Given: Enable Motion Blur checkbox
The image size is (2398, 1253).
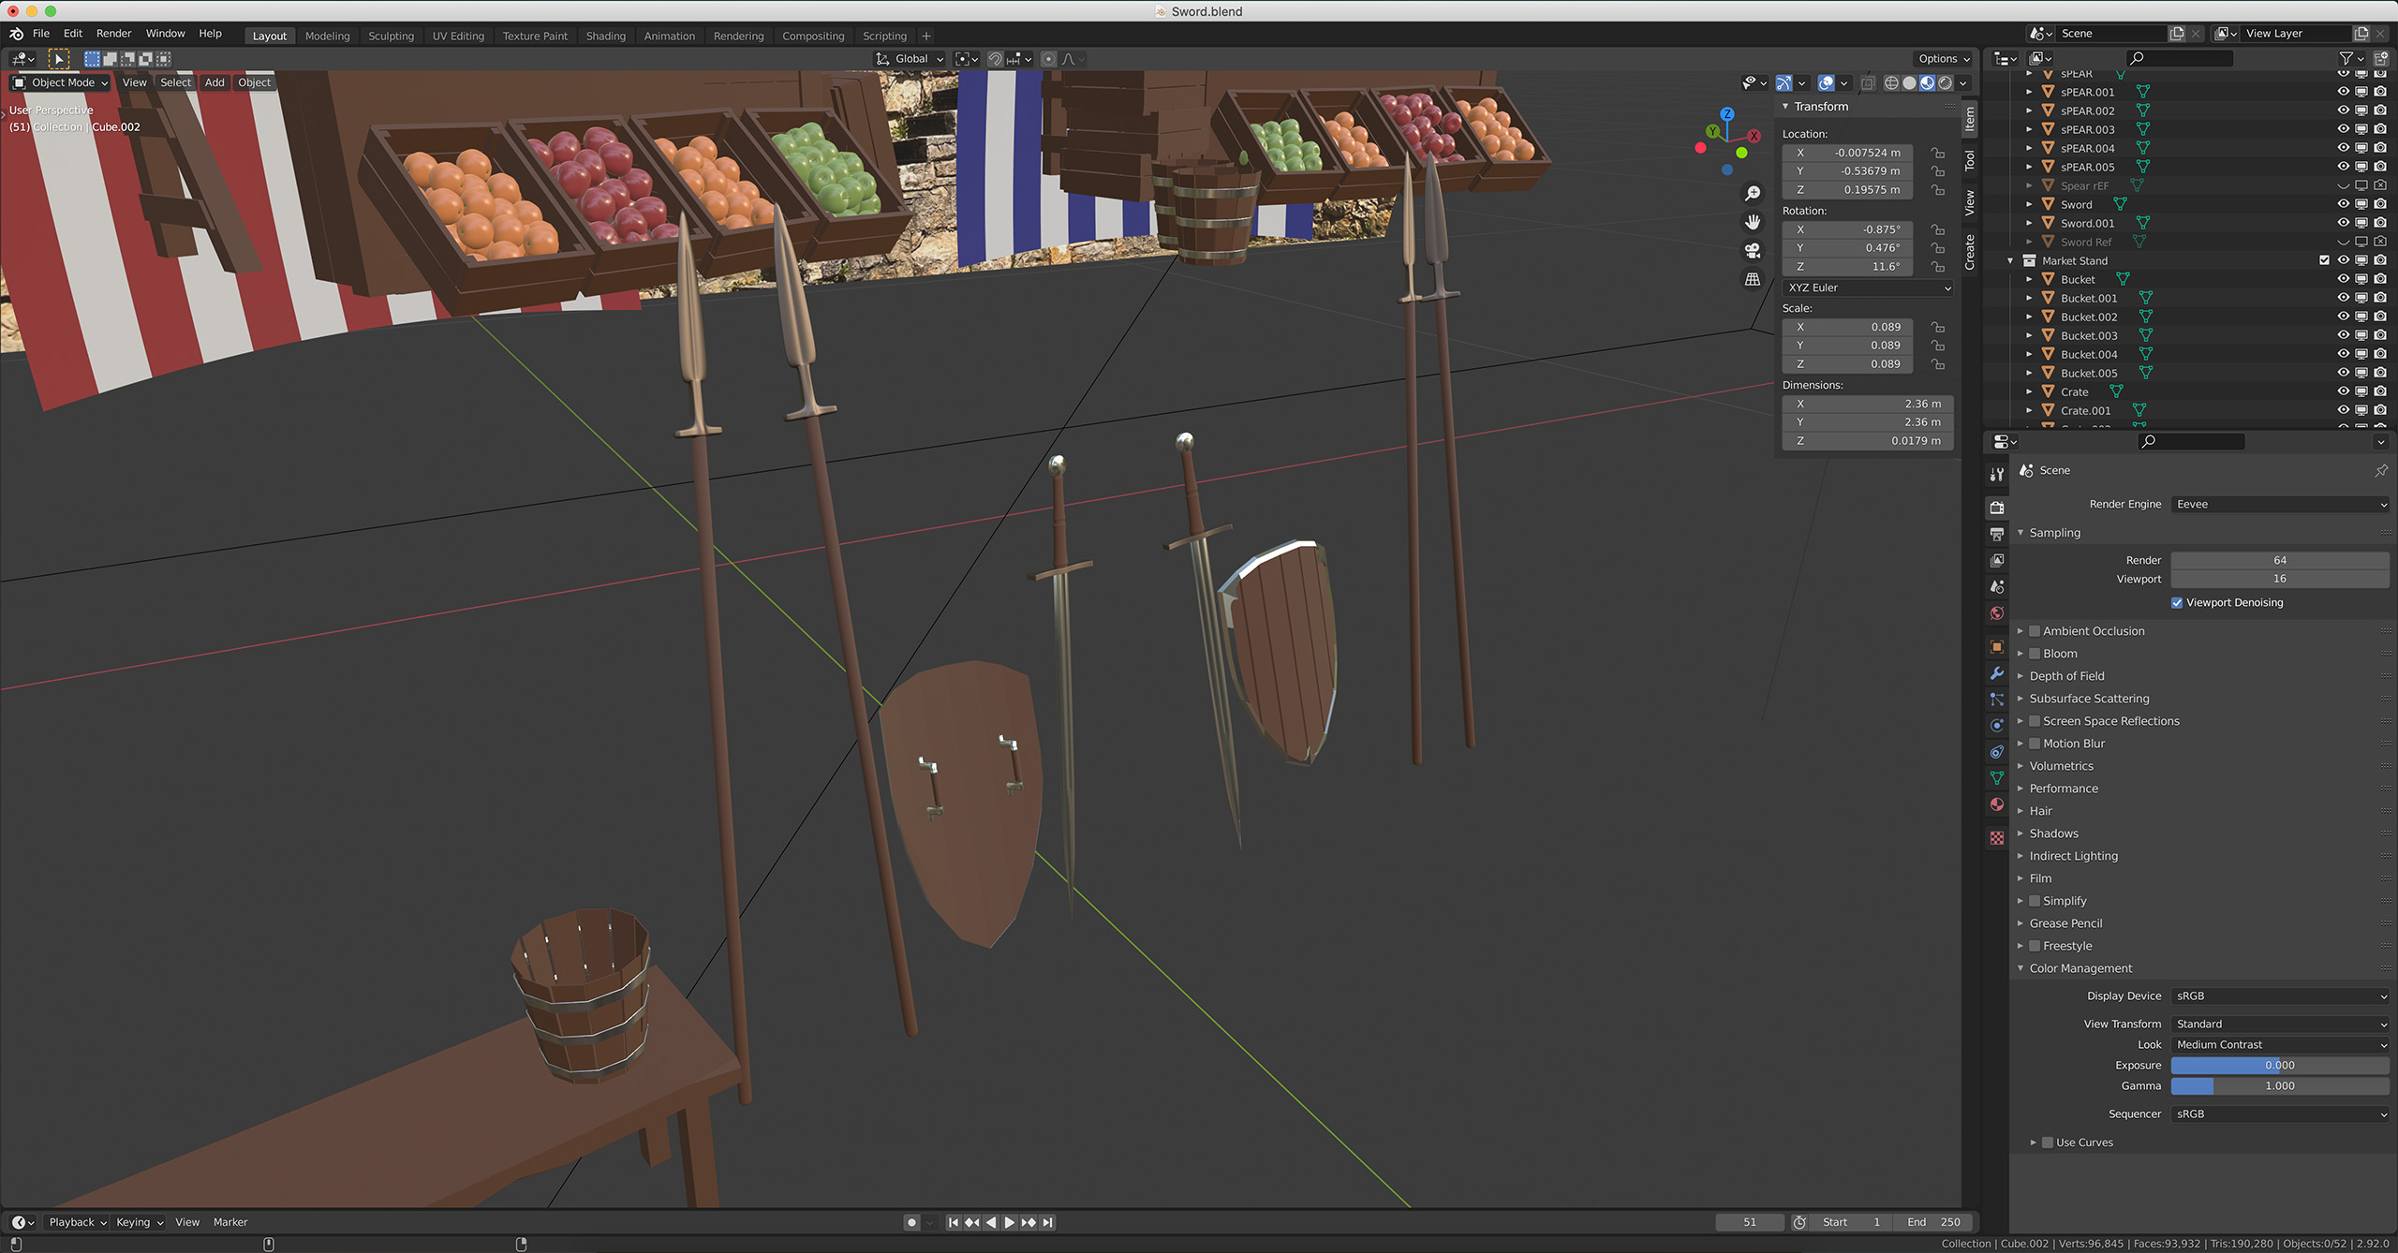Looking at the screenshot, I should click(2035, 744).
